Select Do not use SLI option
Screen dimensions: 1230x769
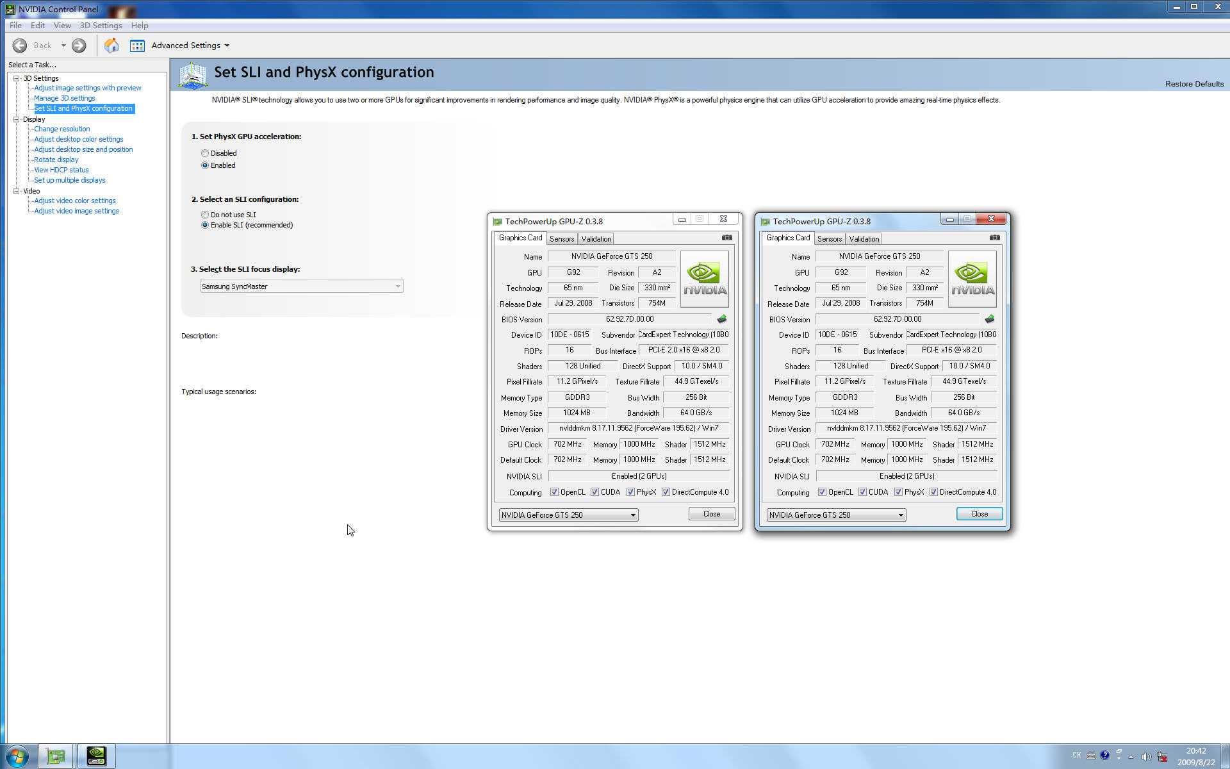coord(205,215)
